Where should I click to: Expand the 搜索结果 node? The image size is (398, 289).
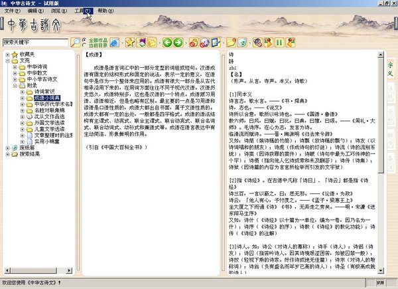click(7, 155)
